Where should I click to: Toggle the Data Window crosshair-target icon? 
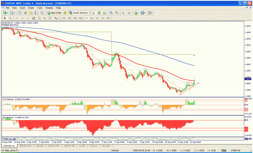tap(26, 13)
